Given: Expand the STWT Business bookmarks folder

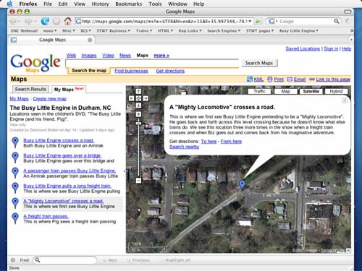Looking at the screenshot, I should [x=114, y=31].
